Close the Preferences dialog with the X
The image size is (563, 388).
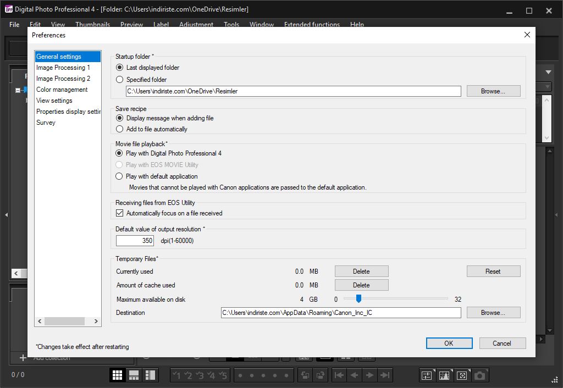point(527,35)
